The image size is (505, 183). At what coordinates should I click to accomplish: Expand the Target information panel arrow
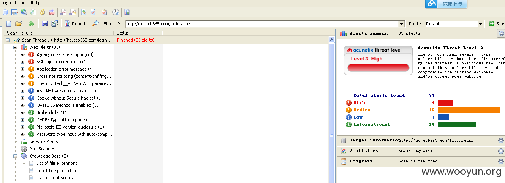501,141
